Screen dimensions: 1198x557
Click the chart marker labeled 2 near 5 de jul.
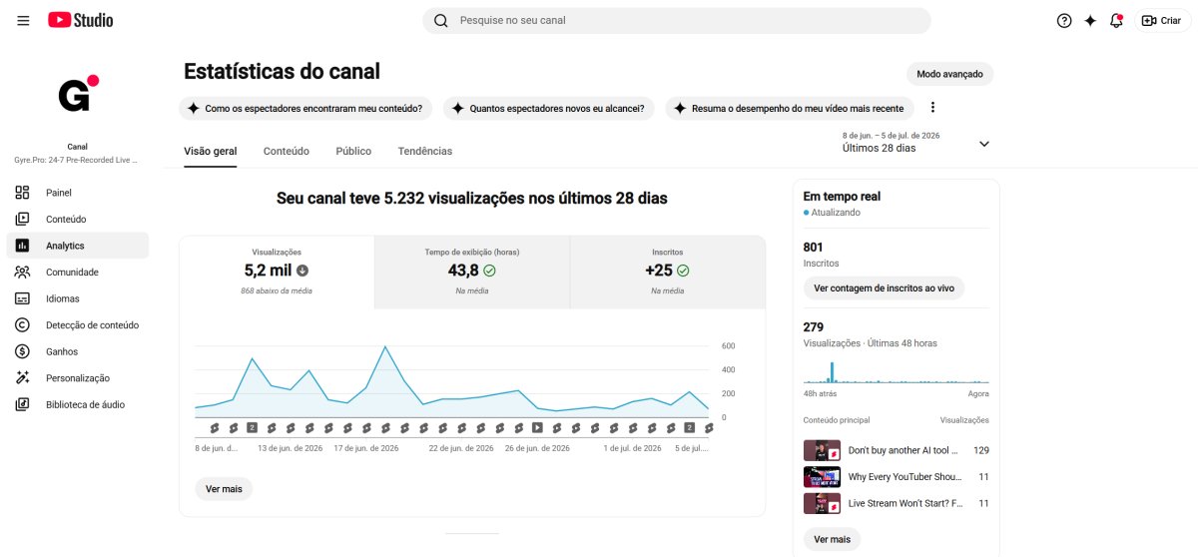(x=689, y=427)
